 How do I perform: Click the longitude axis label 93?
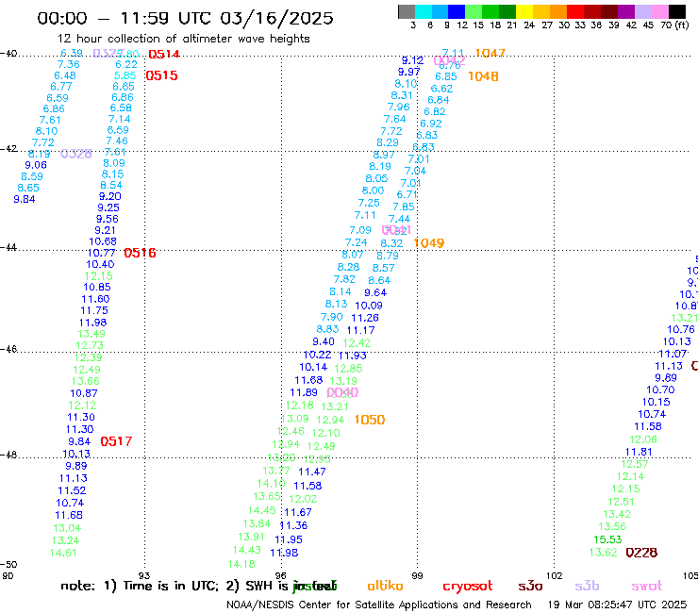click(x=144, y=576)
